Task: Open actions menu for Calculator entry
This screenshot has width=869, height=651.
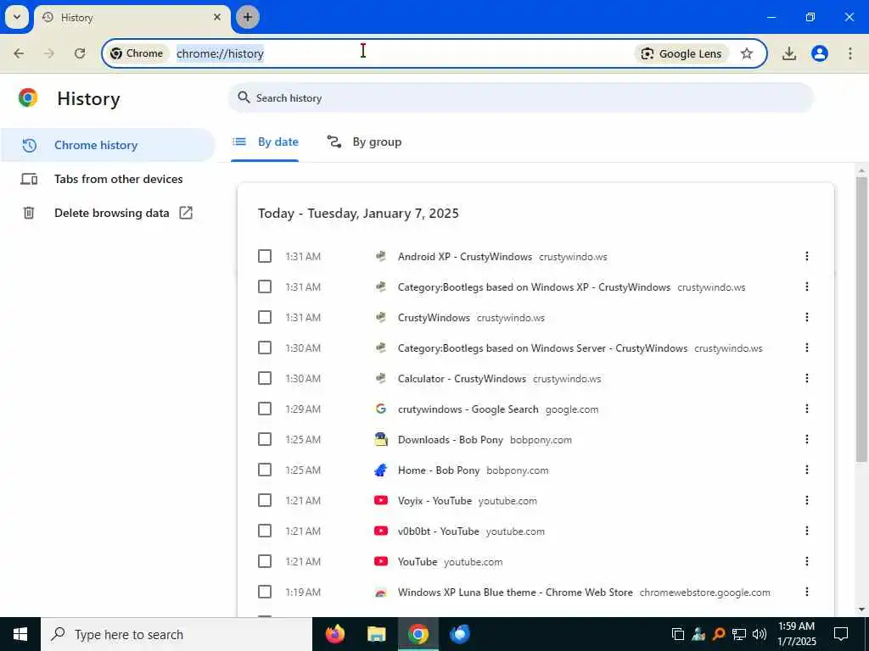Action: coord(806,377)
